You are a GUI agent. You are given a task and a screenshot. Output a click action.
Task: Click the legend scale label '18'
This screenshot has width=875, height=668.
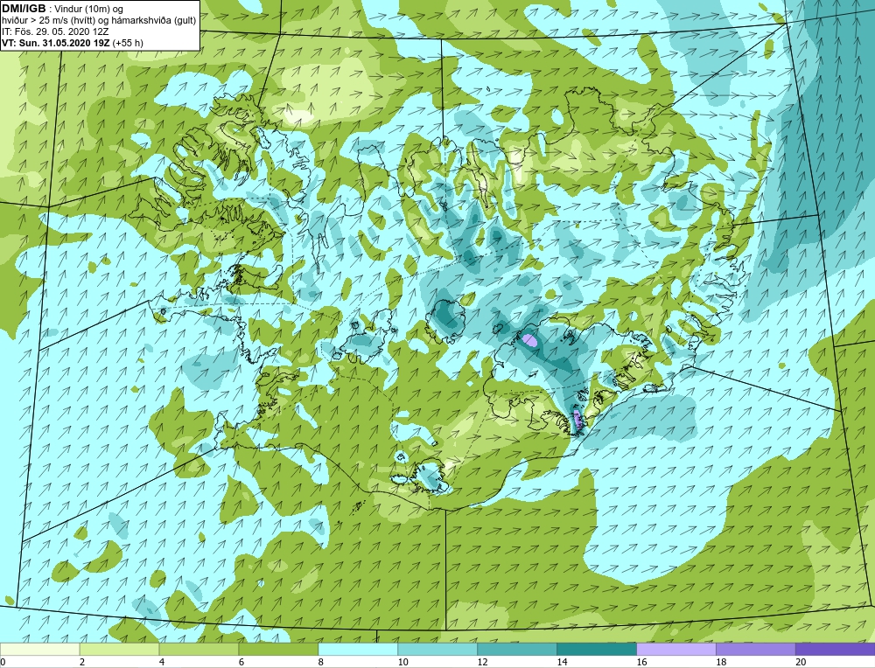coord(721,663)
